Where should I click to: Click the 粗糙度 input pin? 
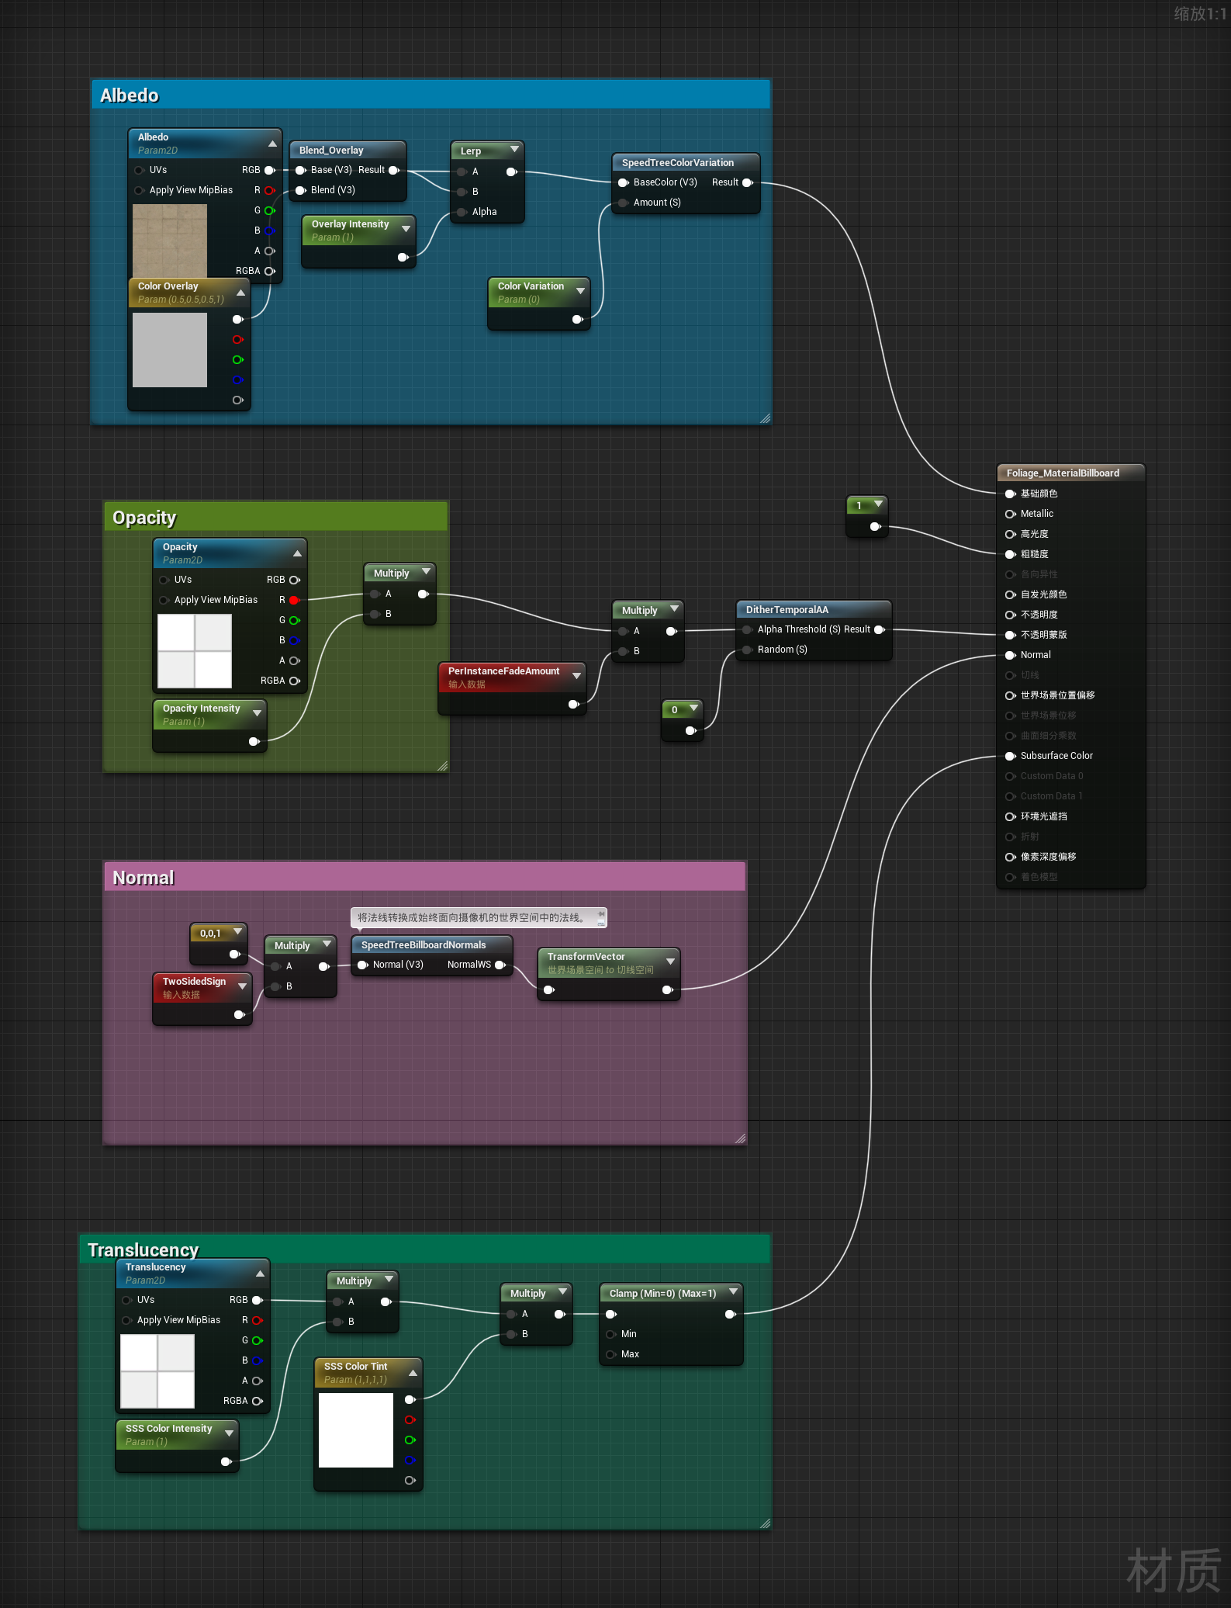point(1011,554)
